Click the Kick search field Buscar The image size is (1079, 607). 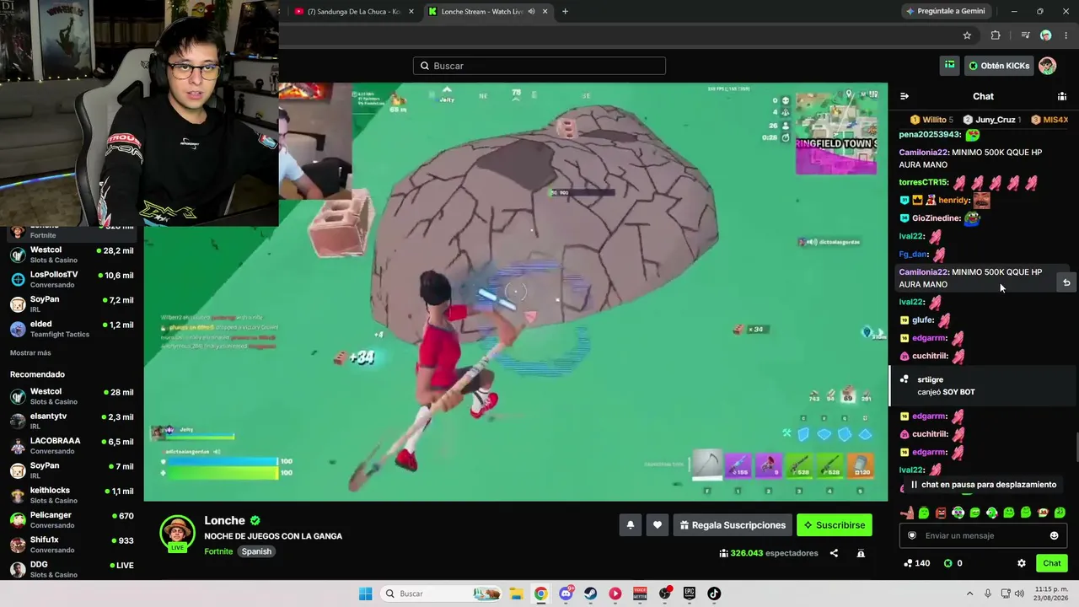(x=539, y=66)
